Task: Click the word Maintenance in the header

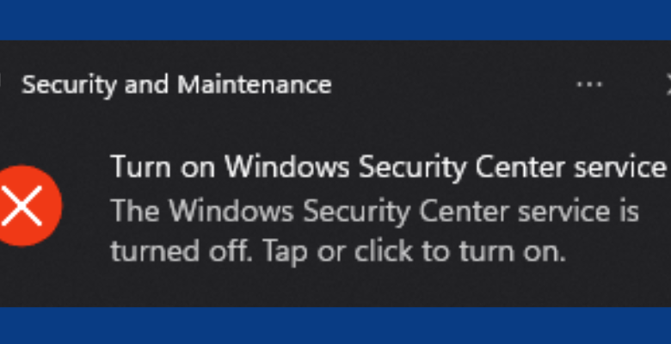Action: pyautogui.click(x=254, y=84)
